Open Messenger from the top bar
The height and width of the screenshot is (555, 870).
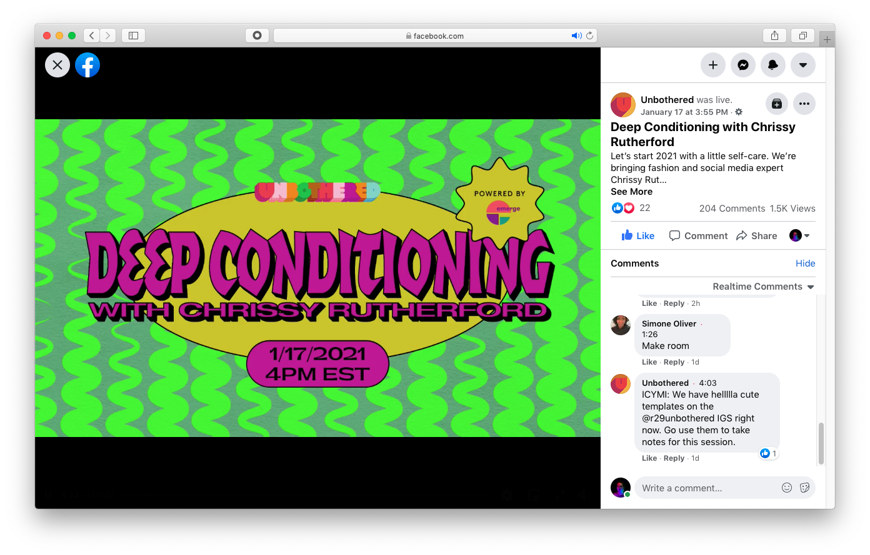pos(743,65)
